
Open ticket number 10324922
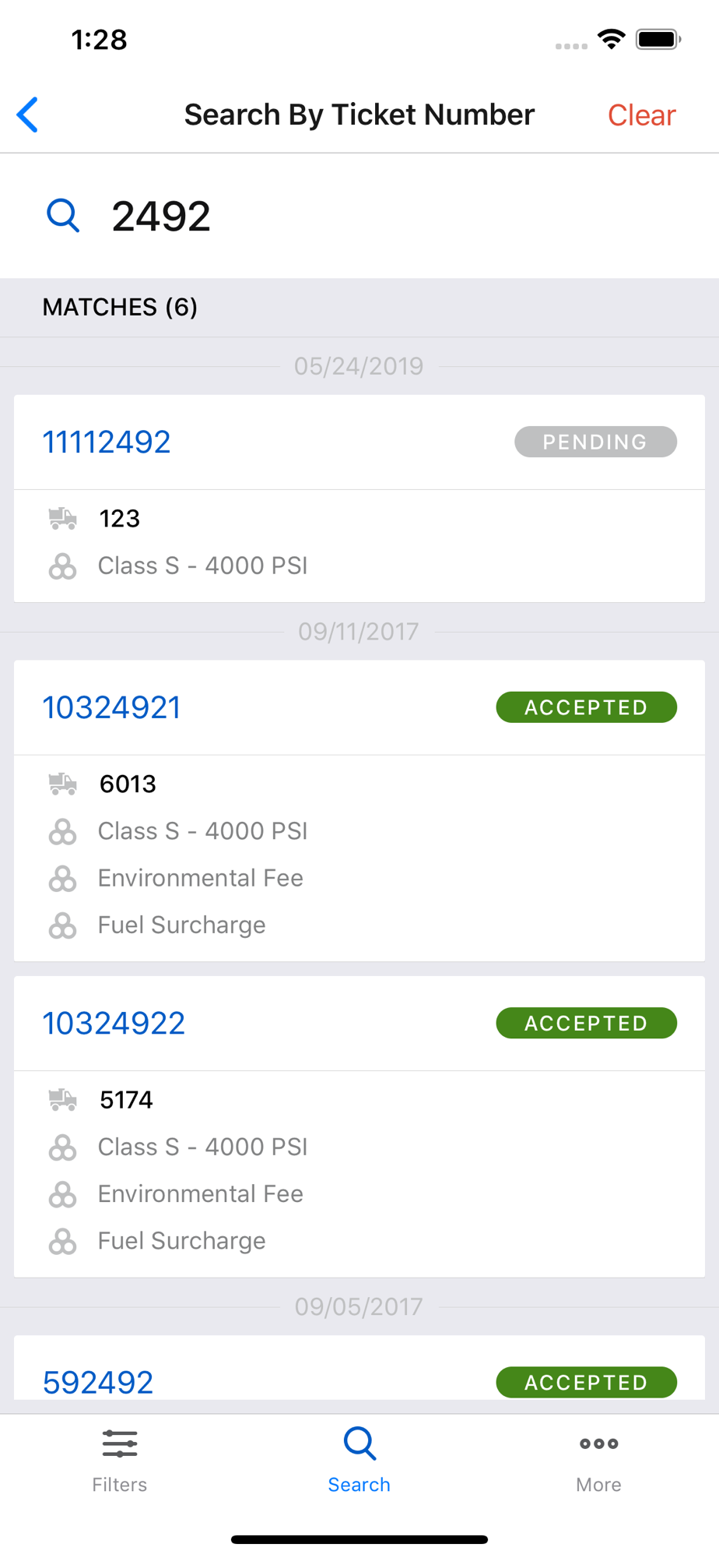114,1024
